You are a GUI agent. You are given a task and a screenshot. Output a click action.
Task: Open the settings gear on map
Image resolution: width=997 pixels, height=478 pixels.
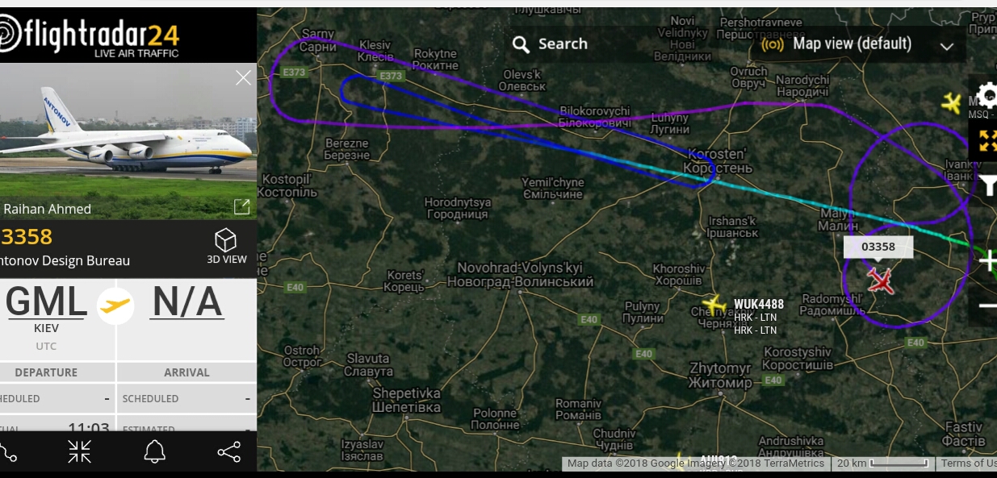[987, 96]
